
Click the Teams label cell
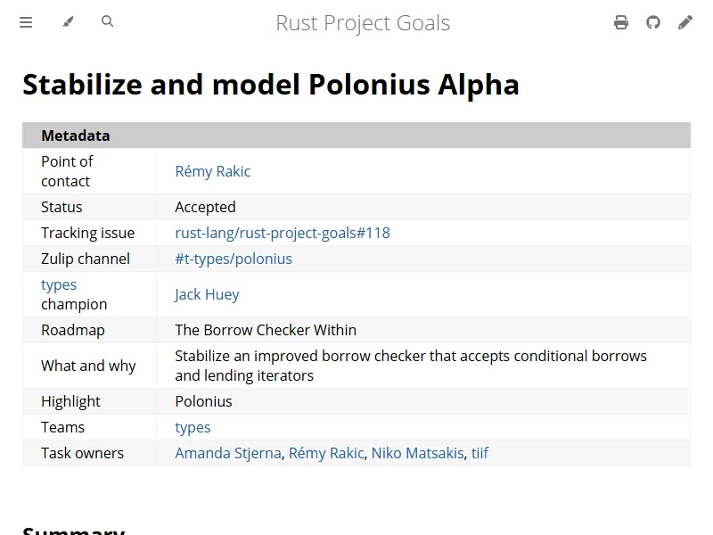coord(90,428)
